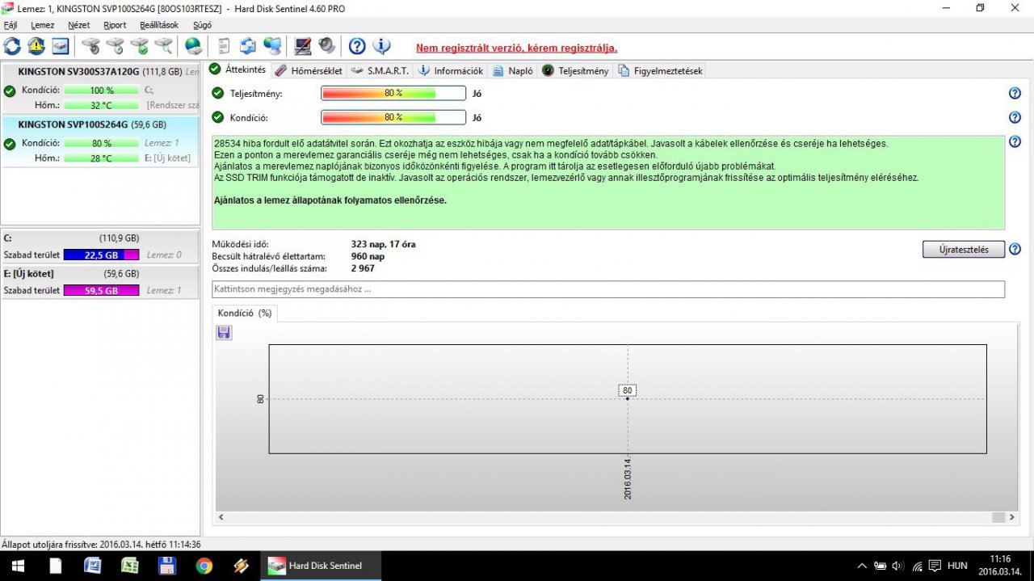Click the disk with speaker test icon
Viewport: 1034px width, 581px height.
(91, 46)
